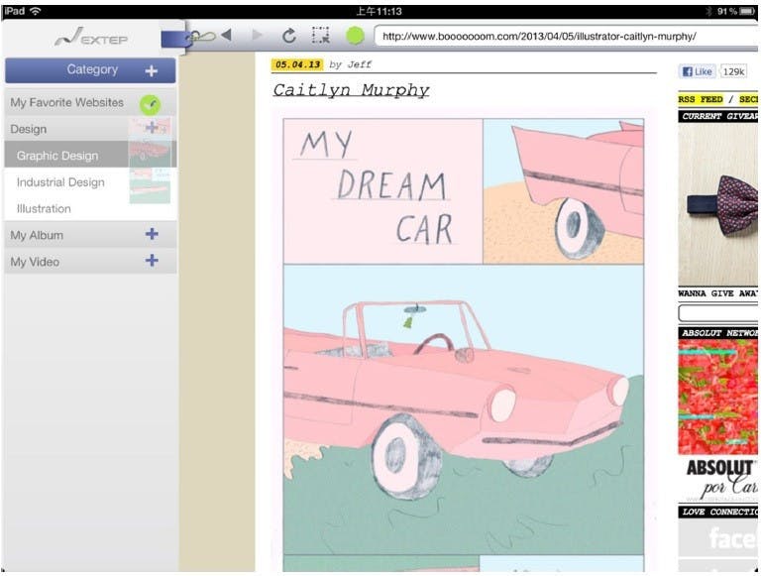Focus the URL address field
The width and height of the screenshot is (761, 576).
pos(566,37)
